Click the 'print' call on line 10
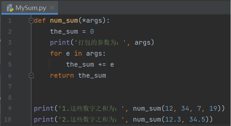 pos(44,120)
